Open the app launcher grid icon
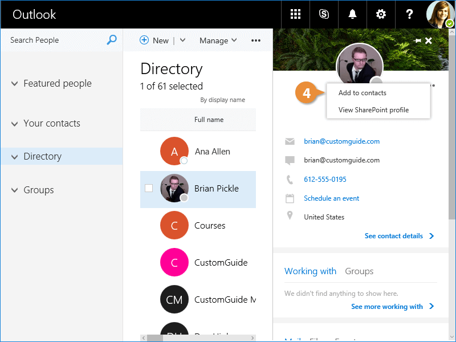The height and width of the screenshot is (342, 456). pyautogui.click(x=295, y=14)
